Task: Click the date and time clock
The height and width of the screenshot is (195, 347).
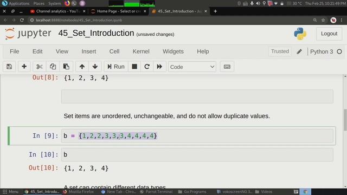Action: point(325,3)
